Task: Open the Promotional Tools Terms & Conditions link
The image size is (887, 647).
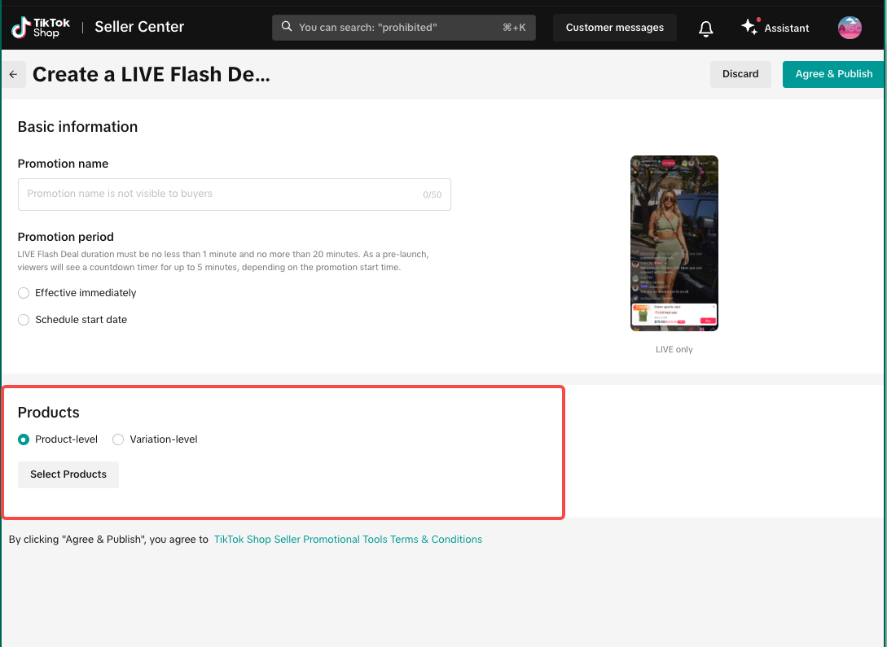Action: pos(348,539)
